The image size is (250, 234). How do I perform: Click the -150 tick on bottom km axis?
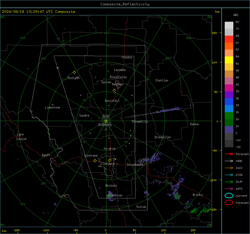(16, 230)
